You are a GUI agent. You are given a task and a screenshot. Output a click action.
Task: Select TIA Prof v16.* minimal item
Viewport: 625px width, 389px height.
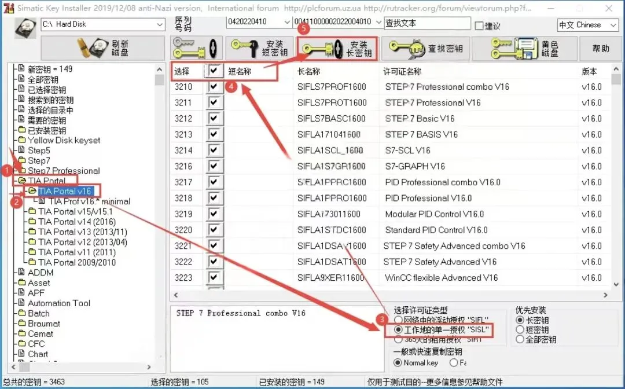tap(90, 201)
